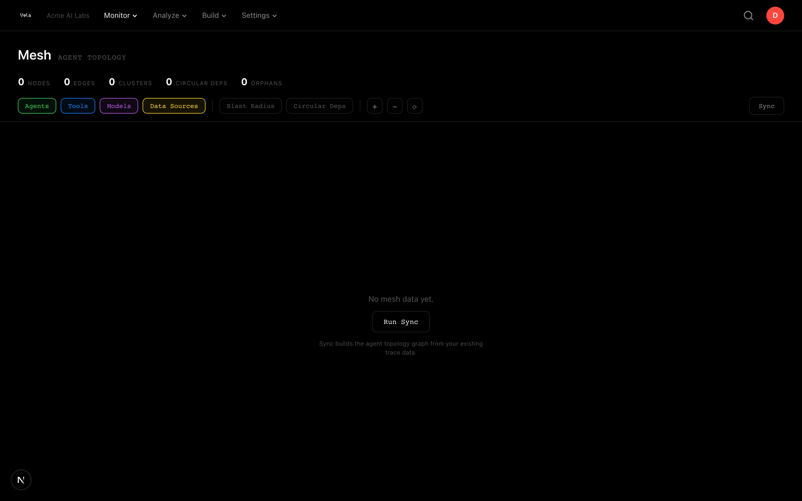This screenshot has width=802, height=501.
Task: Open the search icon in header
Action: point(748,16)
